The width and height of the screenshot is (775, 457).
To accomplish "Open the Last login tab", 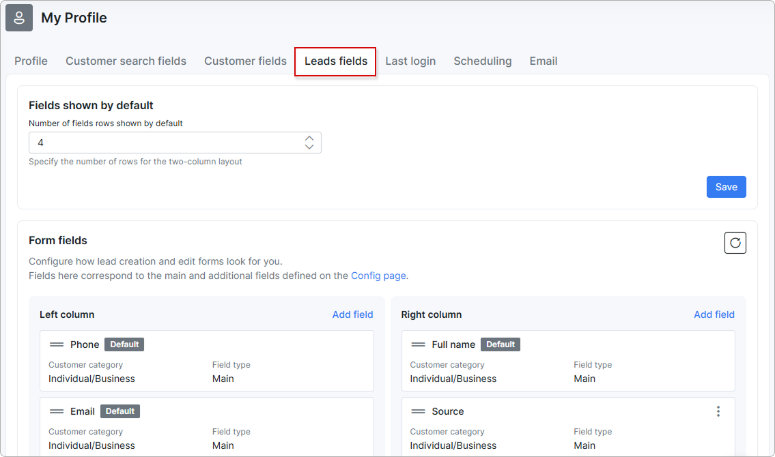I will [x=411, y=61].
